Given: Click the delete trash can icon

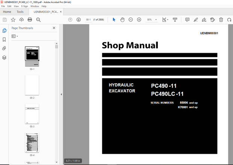Looking at the screenshot, I should point(221,20).
